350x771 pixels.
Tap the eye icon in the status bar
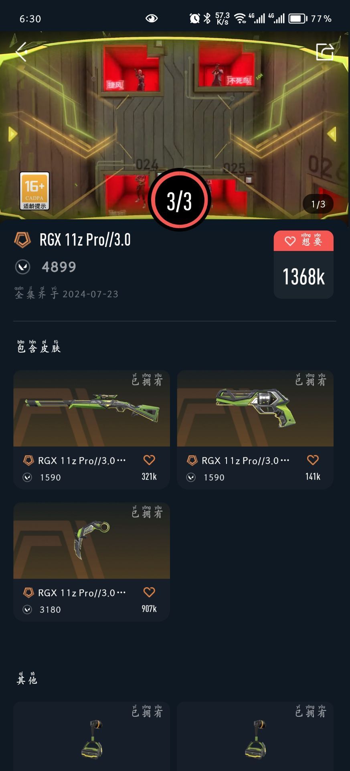coord(152,18)
